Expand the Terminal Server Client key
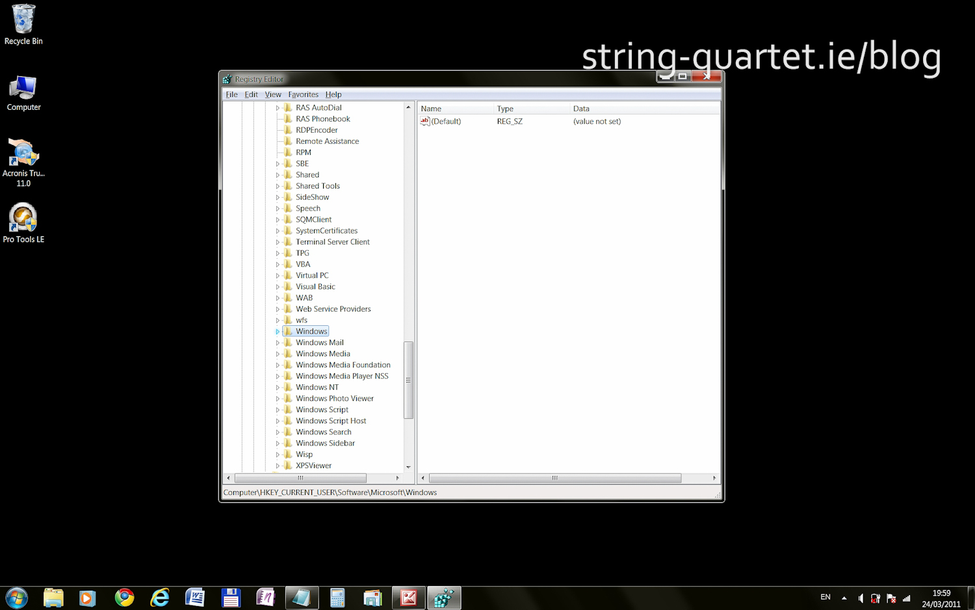975x610 pixels. [x=278, y=242]
